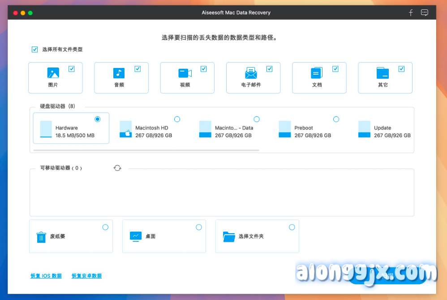Select the Macintosh HD drive radio button
This screenshot has height=300, width=447.
point(177,119)
